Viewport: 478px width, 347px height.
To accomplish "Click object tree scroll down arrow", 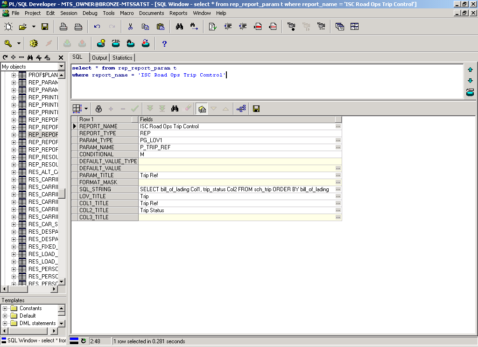I will tap(62, 282).
